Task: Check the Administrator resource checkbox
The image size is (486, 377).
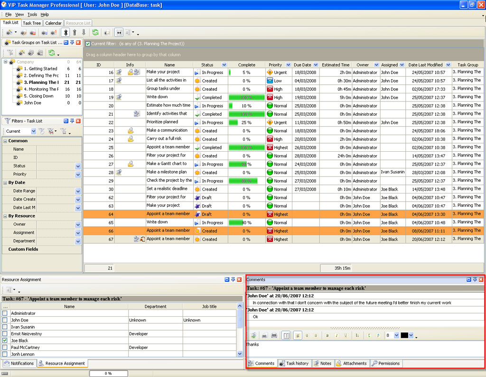Action: (x=5, y=313)
